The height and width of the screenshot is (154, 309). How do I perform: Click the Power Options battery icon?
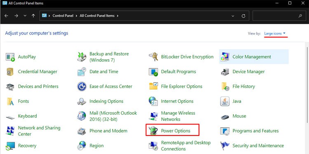point(153,131)
